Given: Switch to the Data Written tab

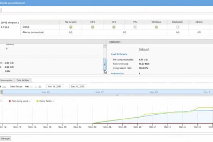Looking at the screenshot, I should tap(23, 80).
